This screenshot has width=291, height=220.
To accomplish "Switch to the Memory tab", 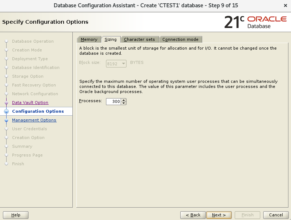I will tap(89, 39).
